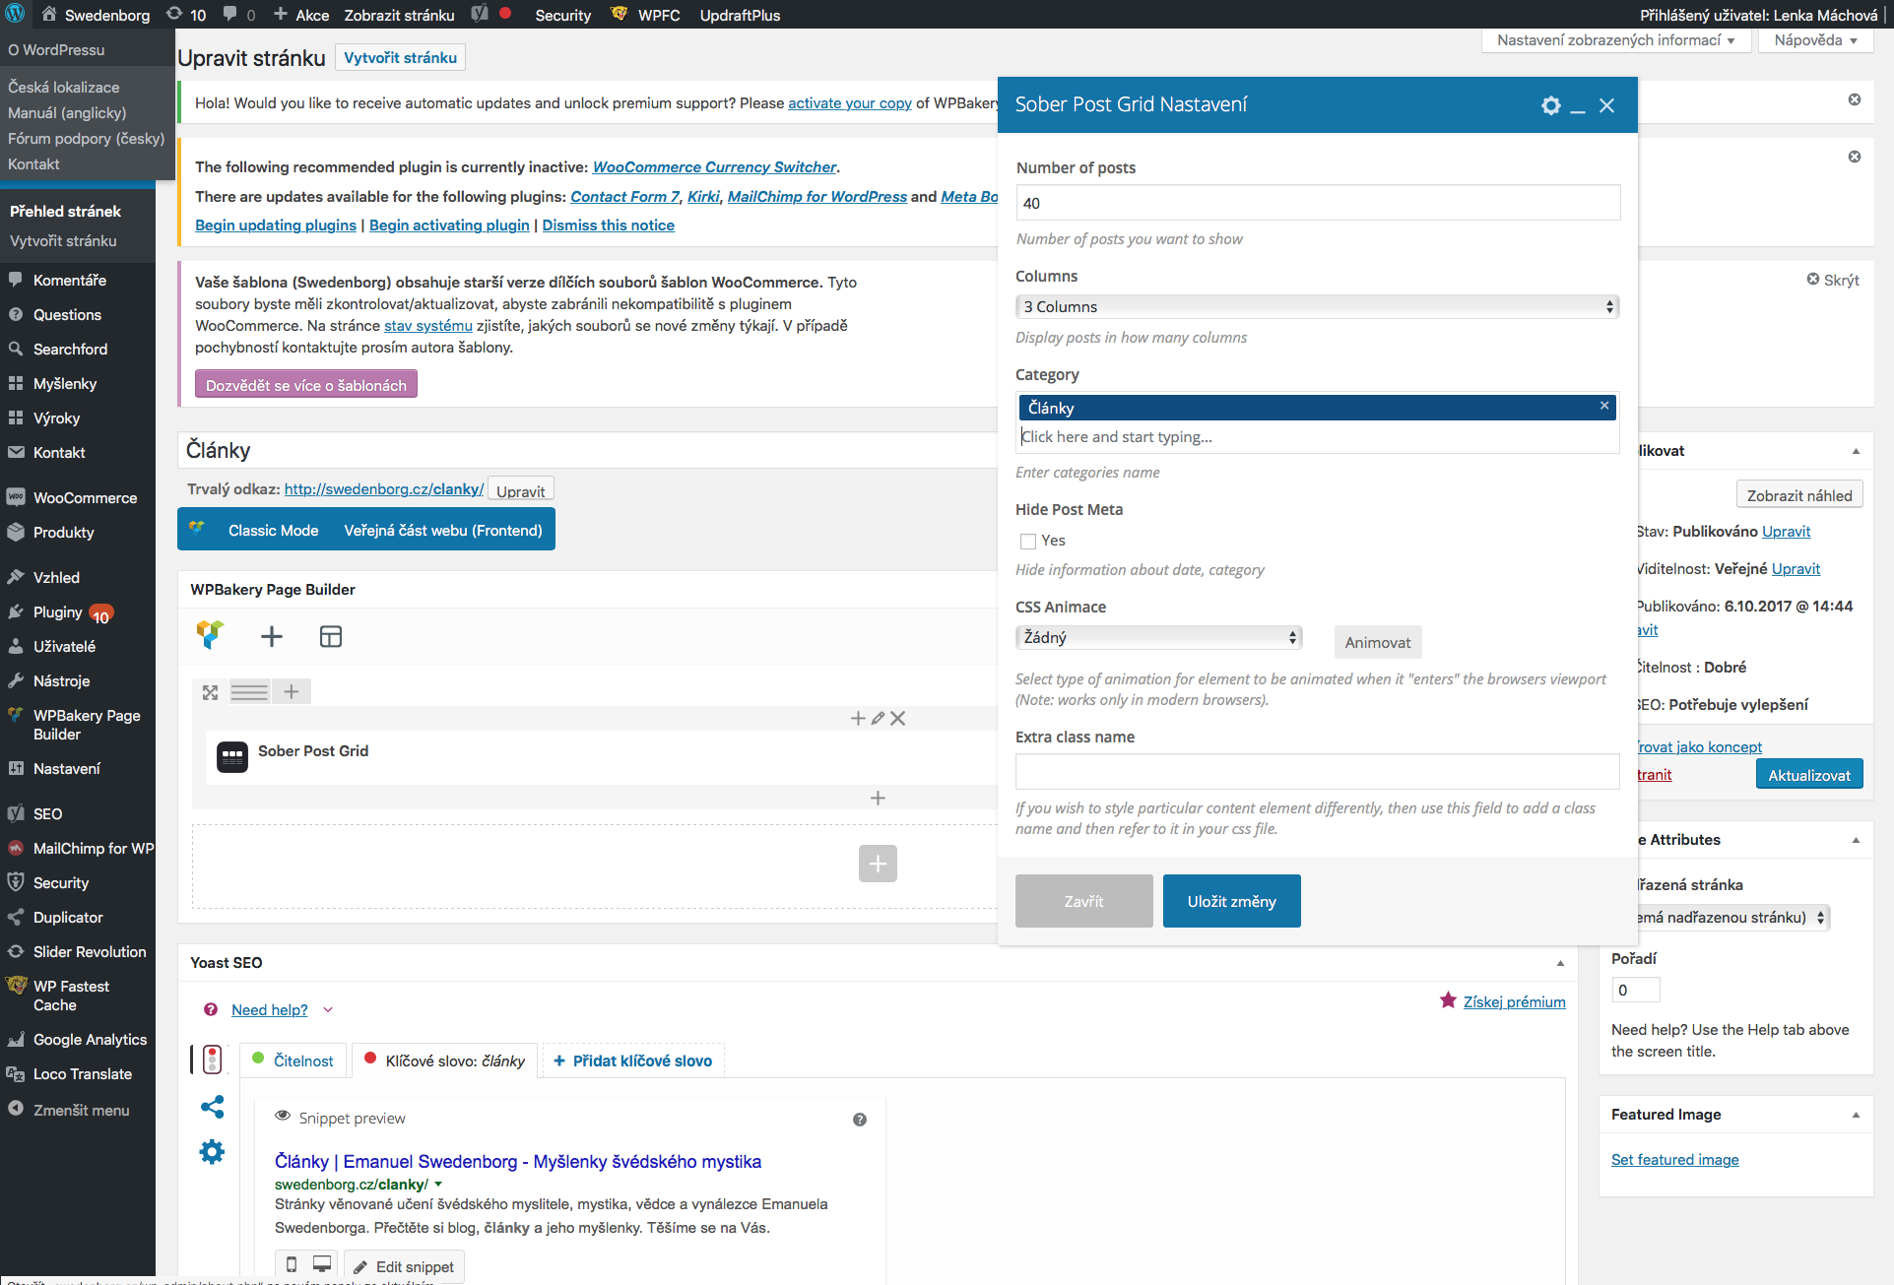Open the CSS Animace dropdown set to Žádný
This screenshot has width=1894, height=1285.
(x=1158, y=637)
